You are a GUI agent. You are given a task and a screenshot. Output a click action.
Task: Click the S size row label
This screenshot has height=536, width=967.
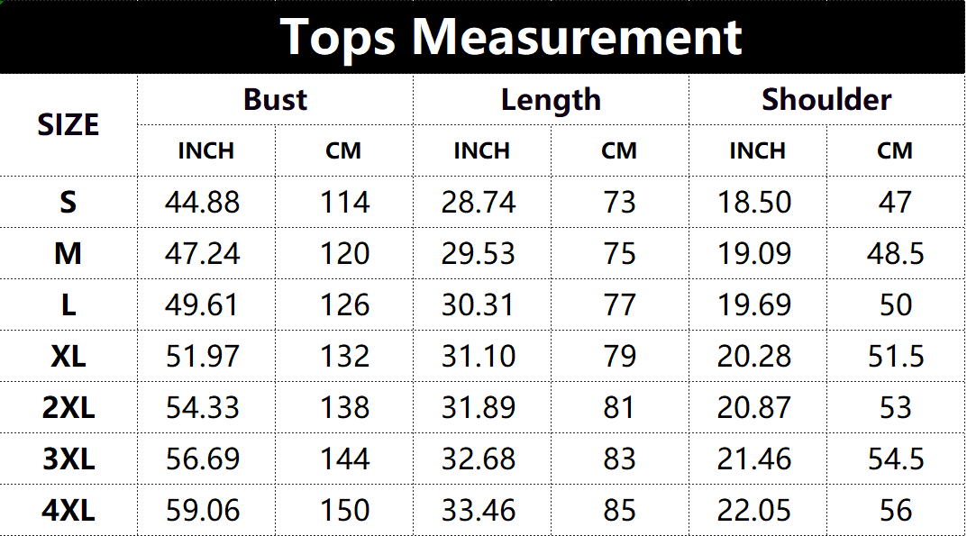(68, 202)
